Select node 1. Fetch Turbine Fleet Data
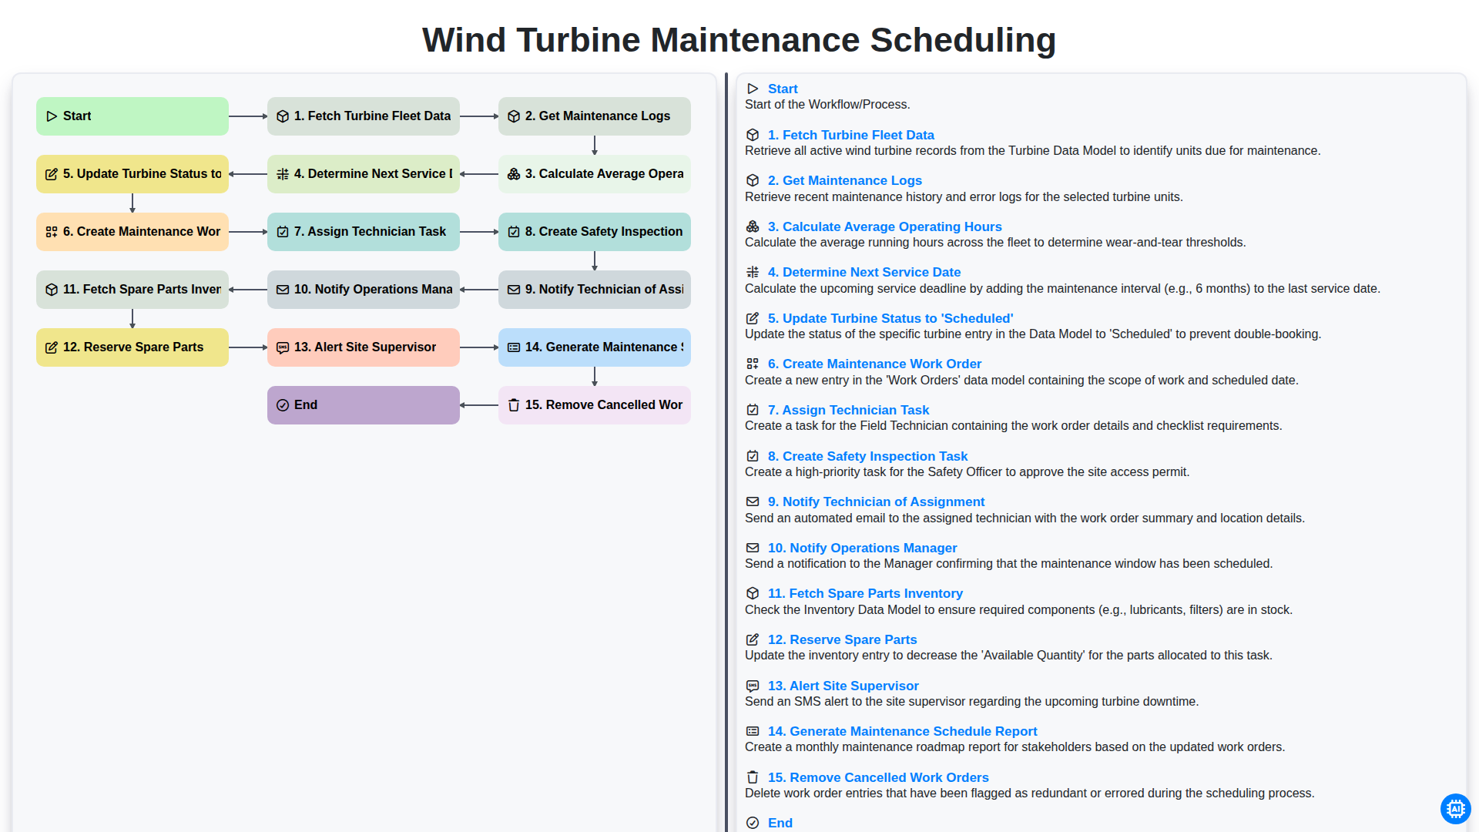 click(364, 116)
